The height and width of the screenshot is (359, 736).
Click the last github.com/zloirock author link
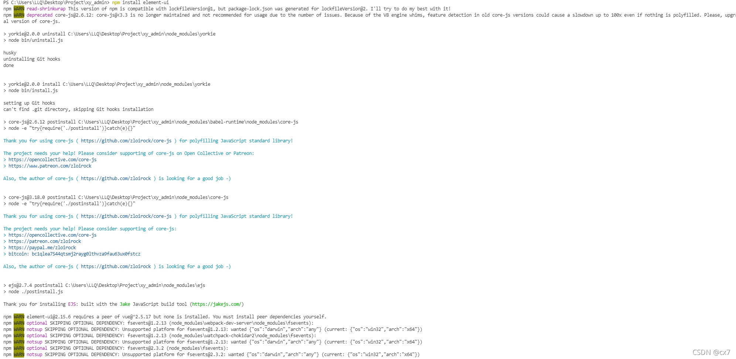pyautogui.click(x=116, y=267)
